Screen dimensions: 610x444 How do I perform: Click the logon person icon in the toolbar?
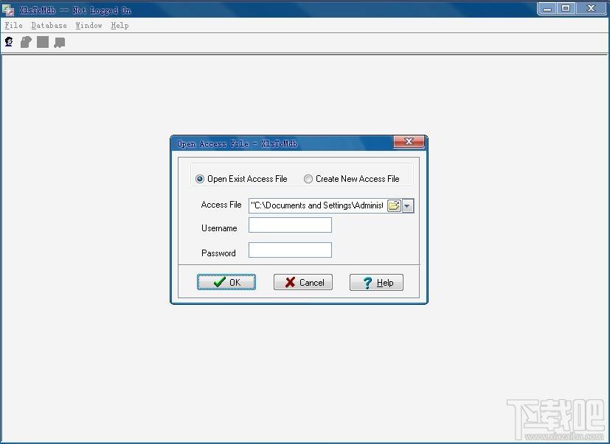point(9,42)
